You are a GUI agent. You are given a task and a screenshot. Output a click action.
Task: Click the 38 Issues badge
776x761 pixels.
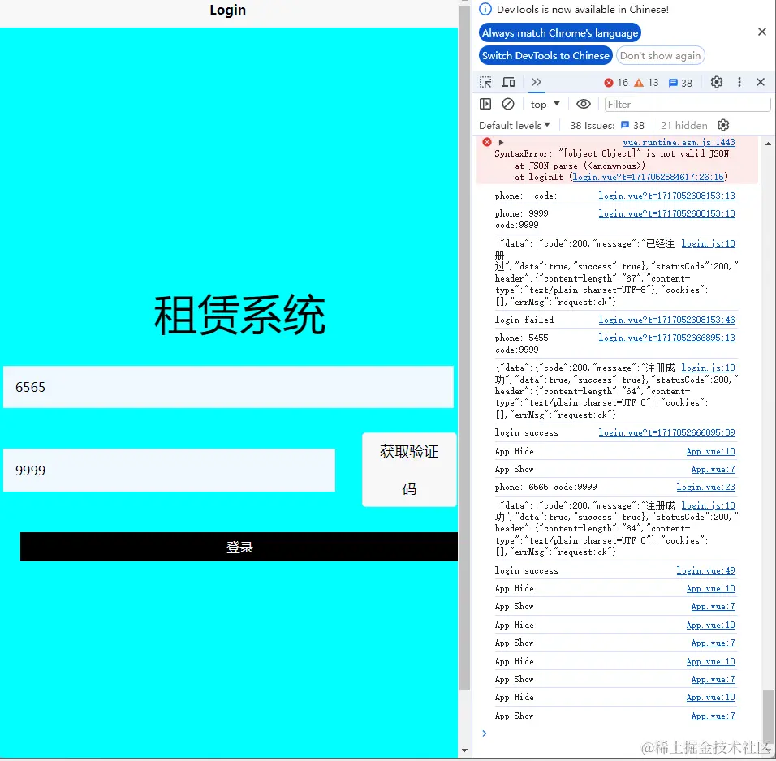[606, 125]
